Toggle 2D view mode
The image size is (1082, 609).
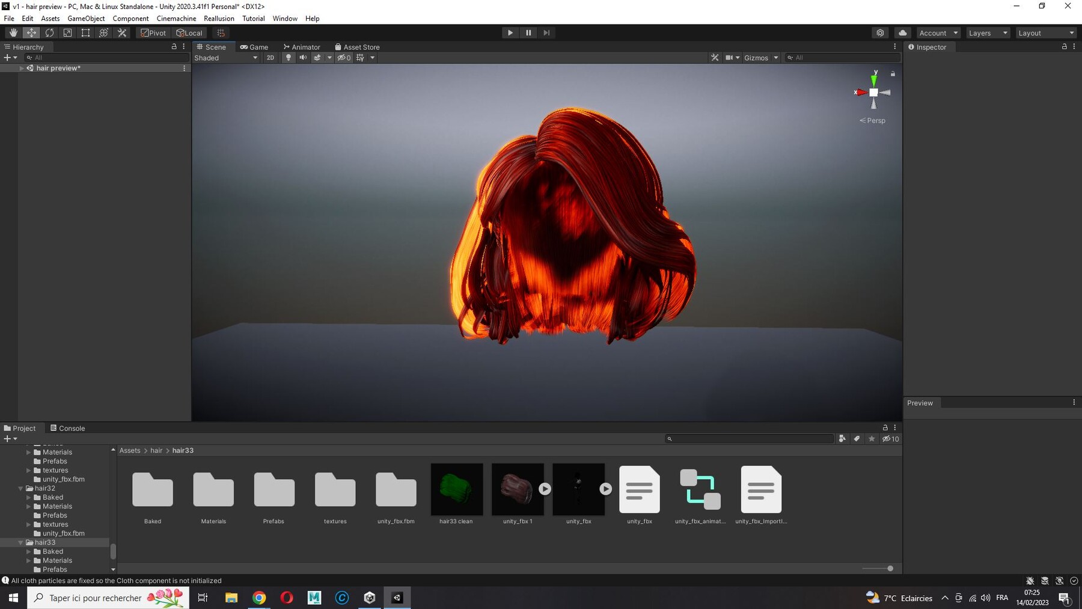[x=270, y=58]
